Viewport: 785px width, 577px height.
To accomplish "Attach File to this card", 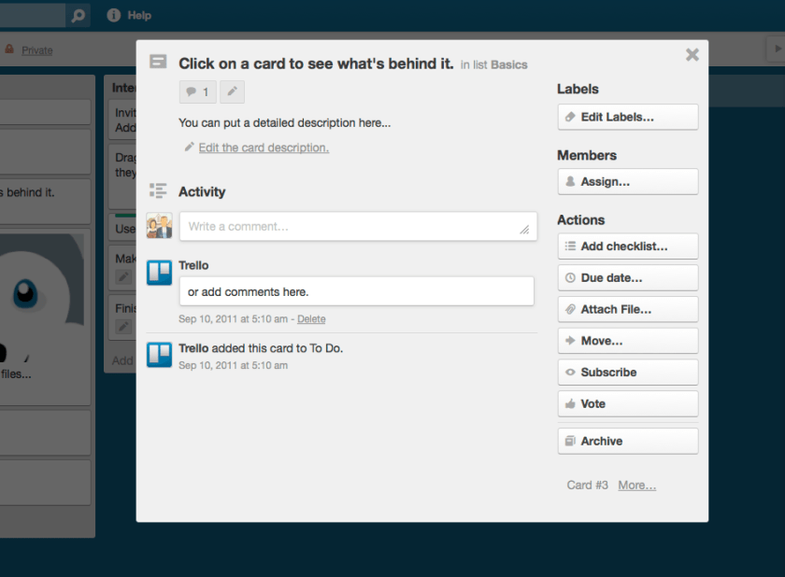I will click(627, 309).
